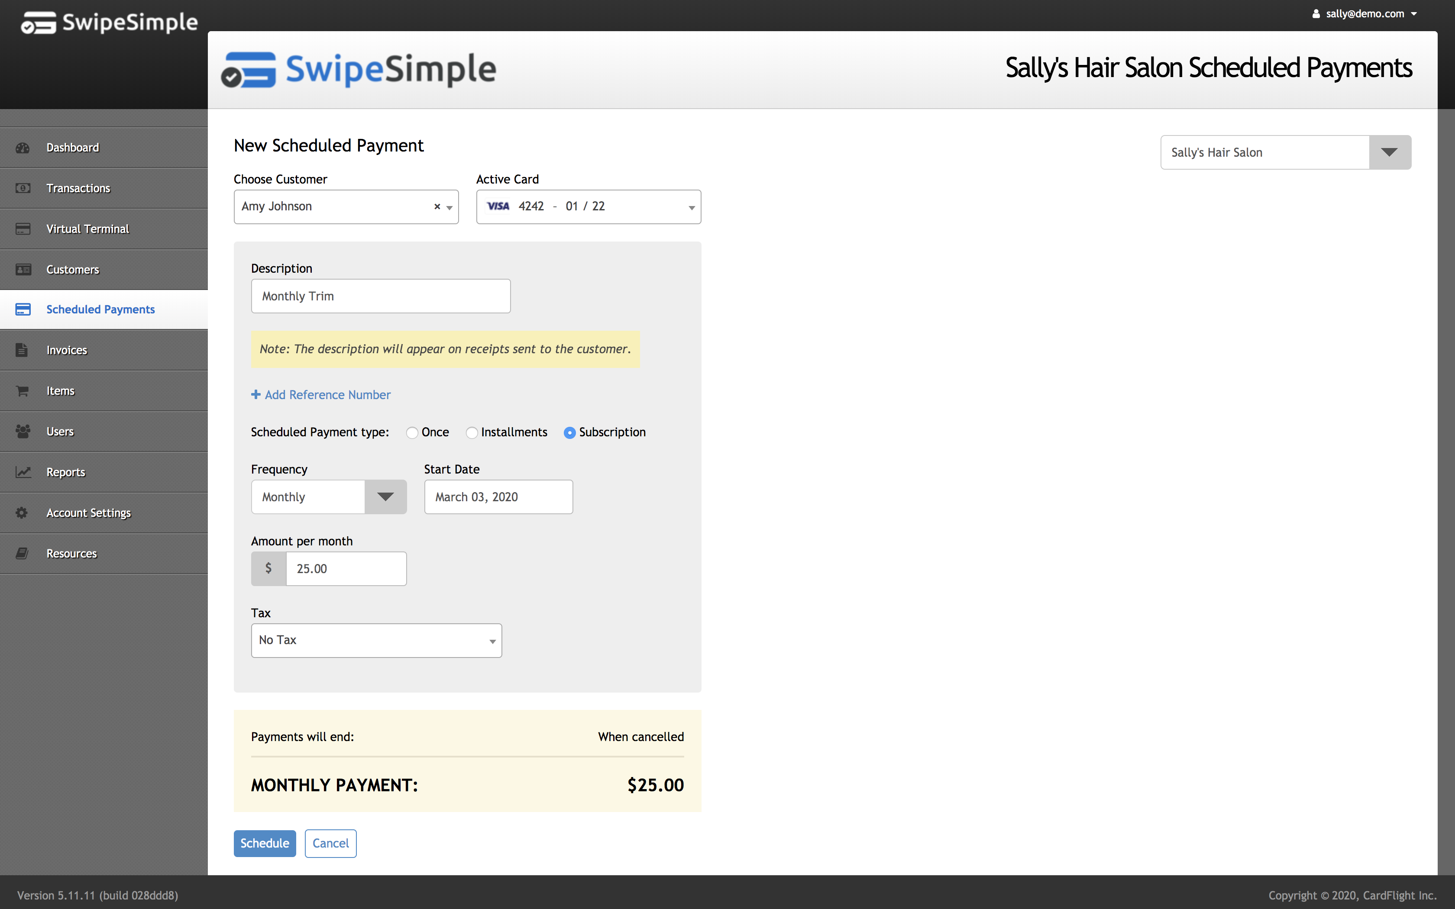The image size is (1455, 909).
Task: Open the Virtual Terminal
Action: pos(88,229)
